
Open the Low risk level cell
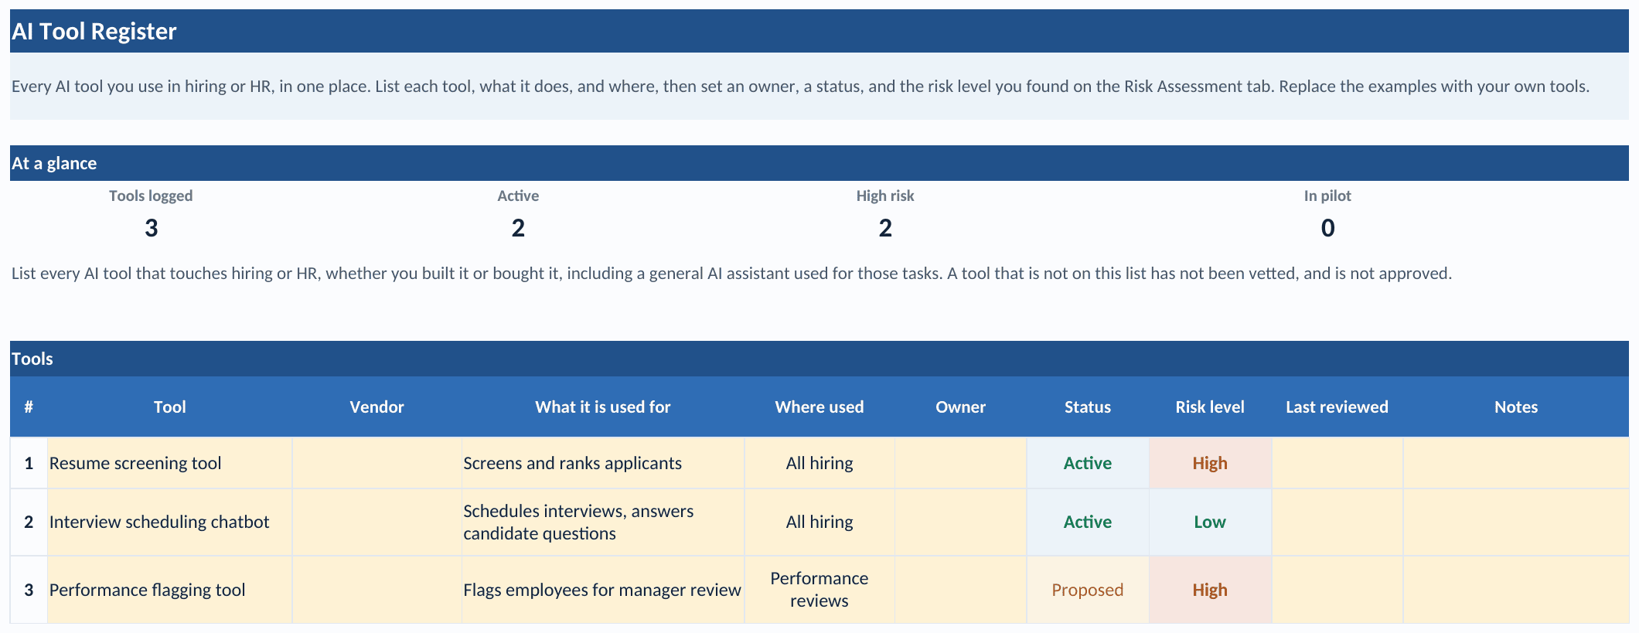(1210, 522)
